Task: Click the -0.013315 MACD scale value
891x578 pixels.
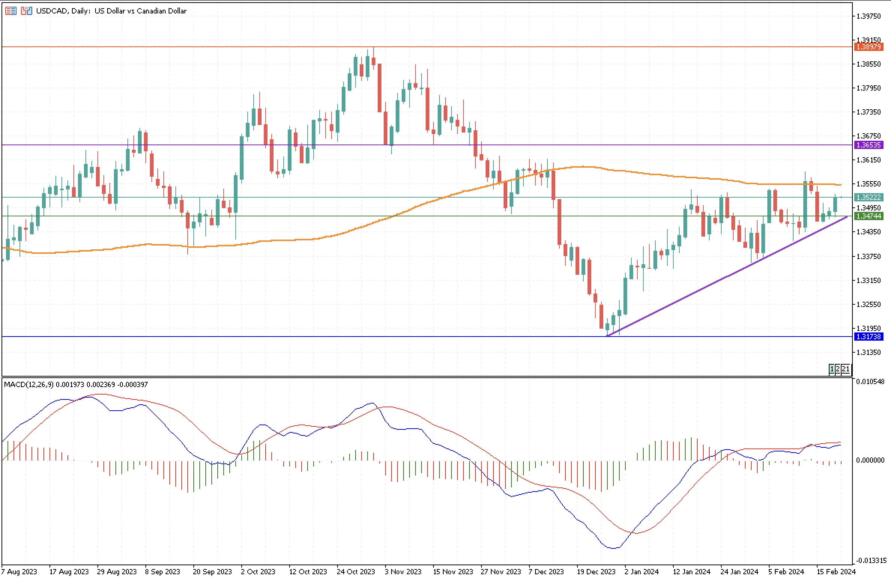Action: (871, 560)
